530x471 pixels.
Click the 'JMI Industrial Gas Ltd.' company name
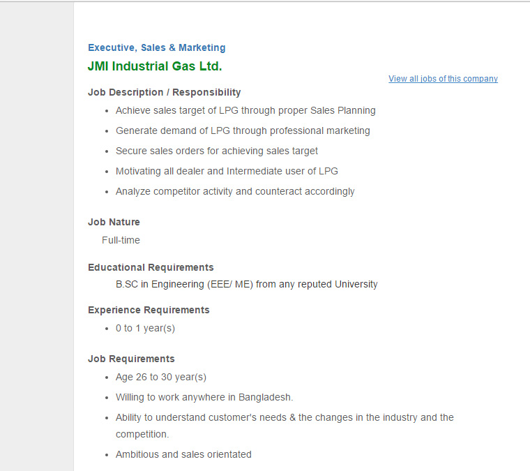coord(155,66)
